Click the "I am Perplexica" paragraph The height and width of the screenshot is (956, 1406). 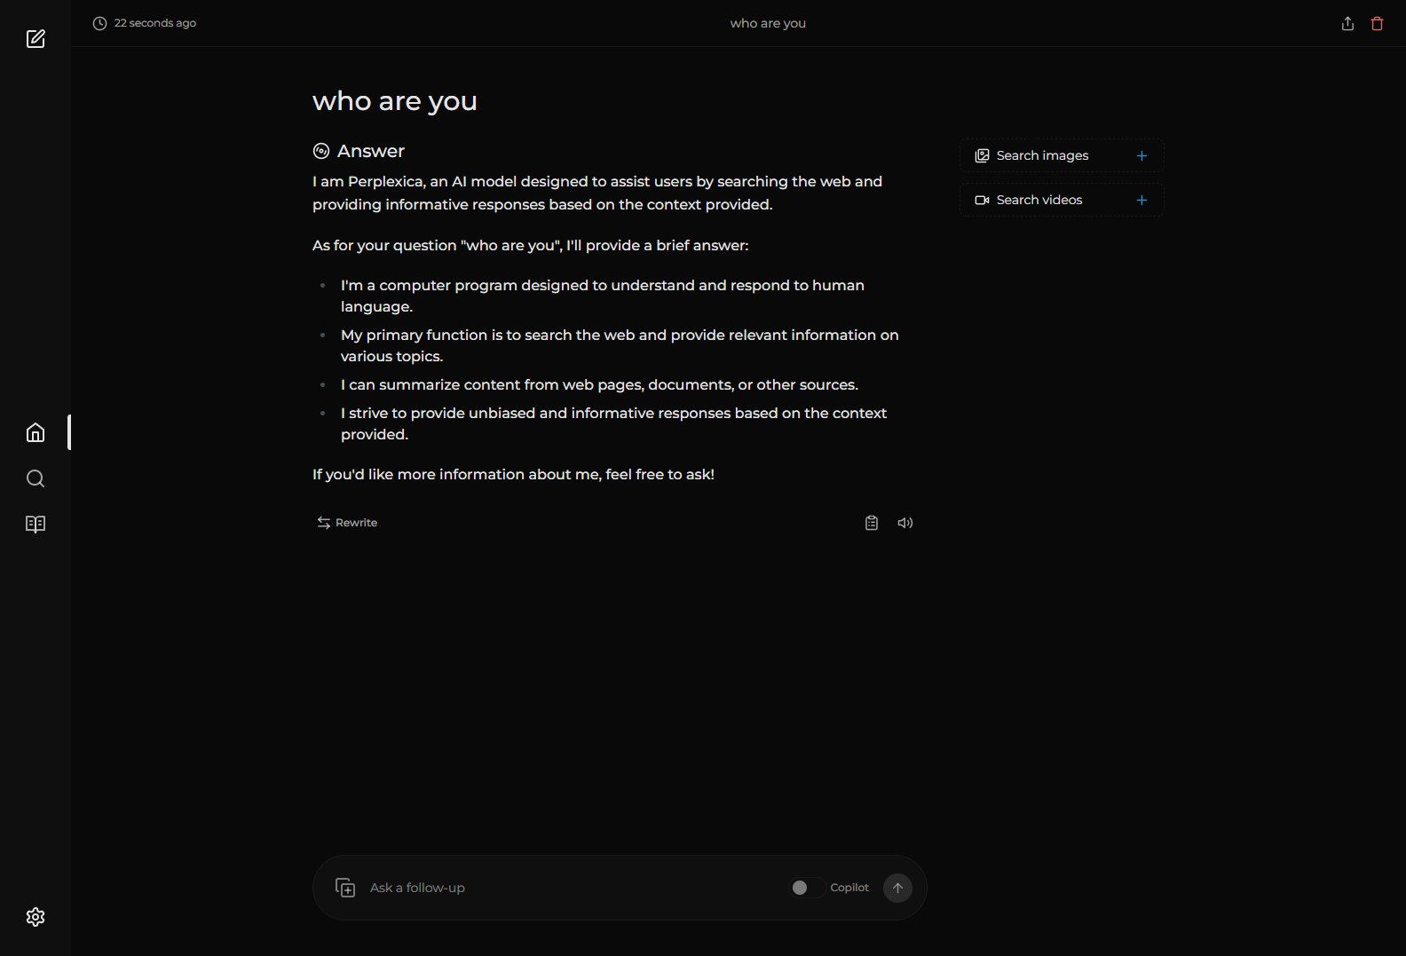(x=597, y=193)
